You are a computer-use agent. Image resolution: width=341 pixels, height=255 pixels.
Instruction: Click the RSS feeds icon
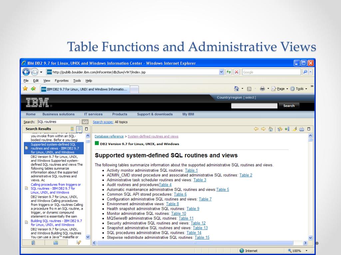tap(249, 89)
